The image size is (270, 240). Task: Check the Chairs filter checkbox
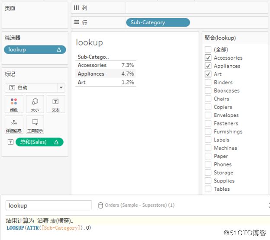click(208, 99)
